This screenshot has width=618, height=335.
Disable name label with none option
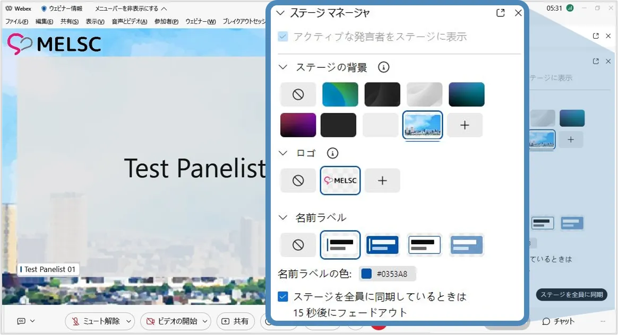tap(298, 245)
